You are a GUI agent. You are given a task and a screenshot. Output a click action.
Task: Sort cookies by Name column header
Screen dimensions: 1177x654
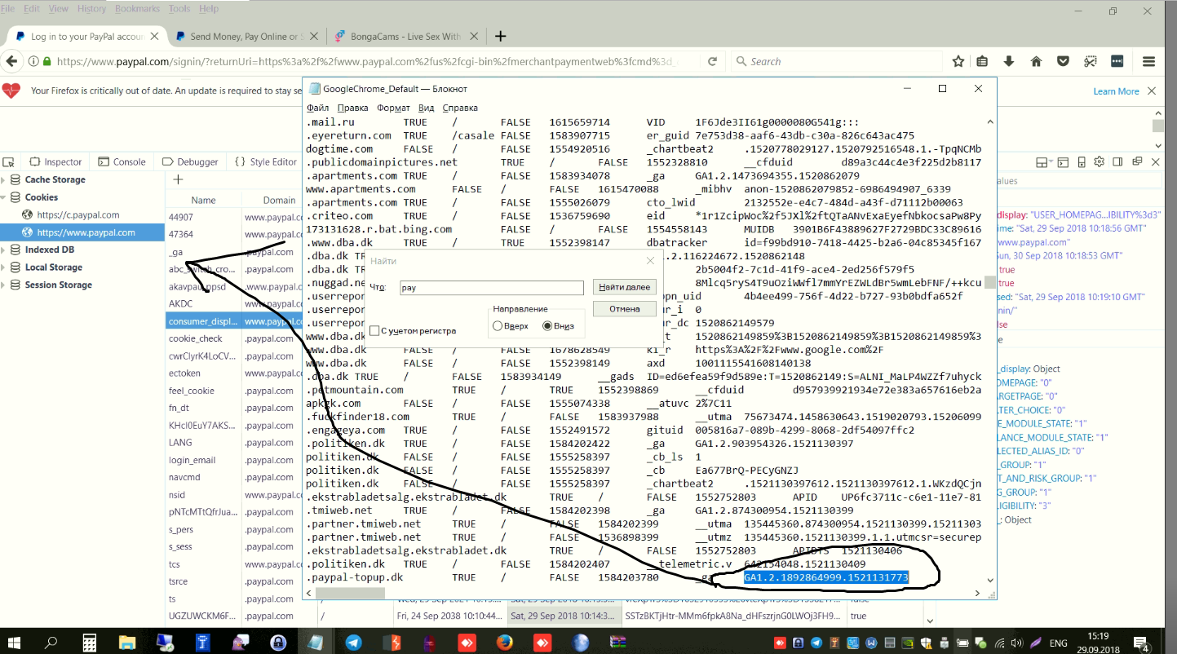(x=203, y=200)
